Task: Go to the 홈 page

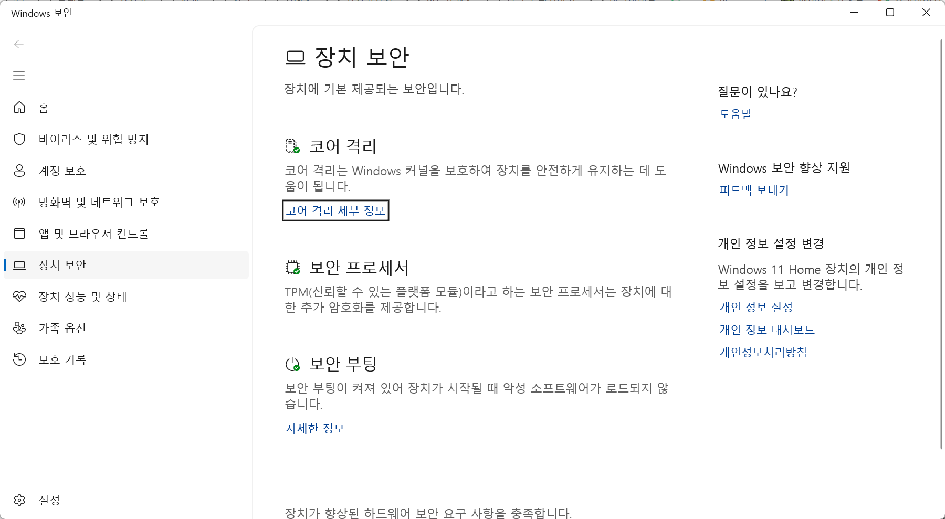Action: pyautogui.click(x=44, y=108)
